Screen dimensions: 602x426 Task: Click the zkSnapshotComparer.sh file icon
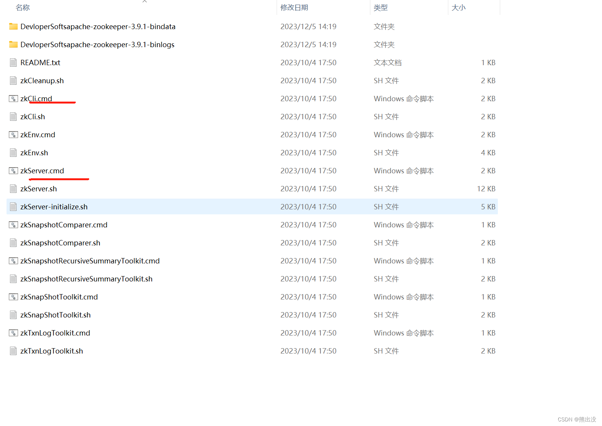click(13, 243)
